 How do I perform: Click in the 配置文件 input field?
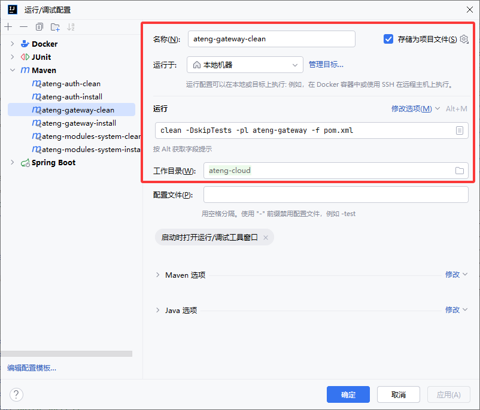335,195
